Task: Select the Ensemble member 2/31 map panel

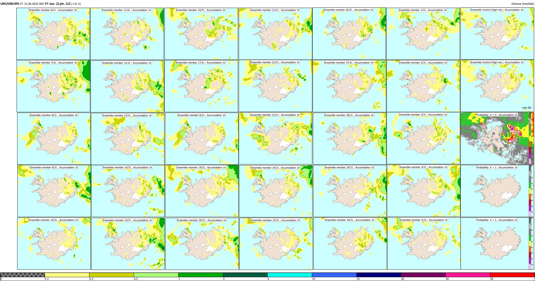Action: (x=423, y=86)
